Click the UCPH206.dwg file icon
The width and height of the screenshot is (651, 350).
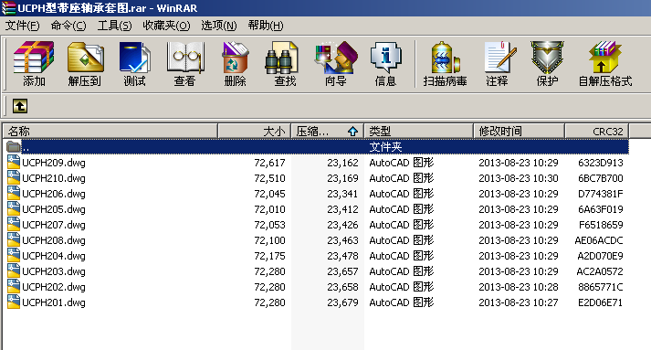[x=14, y=194]
